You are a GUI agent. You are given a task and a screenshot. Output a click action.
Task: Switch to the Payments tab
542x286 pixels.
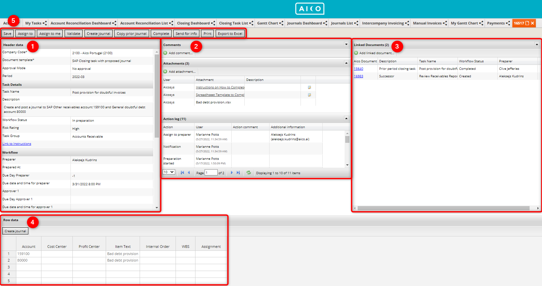click(x=496, y=23)
